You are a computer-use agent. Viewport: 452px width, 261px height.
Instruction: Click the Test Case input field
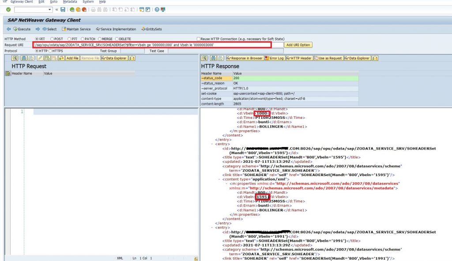click(x=226, y=51)
